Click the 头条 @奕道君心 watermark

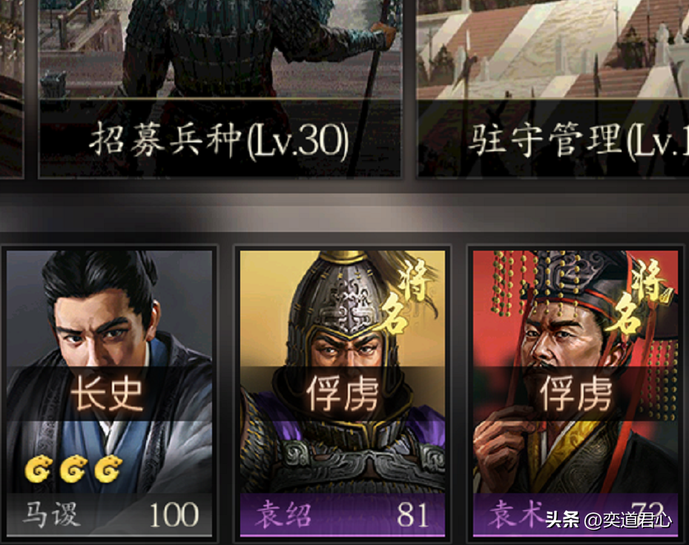pos(609,521)
